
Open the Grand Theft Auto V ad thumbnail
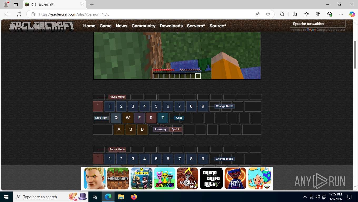pyautogui.click(x=211, y=178)
